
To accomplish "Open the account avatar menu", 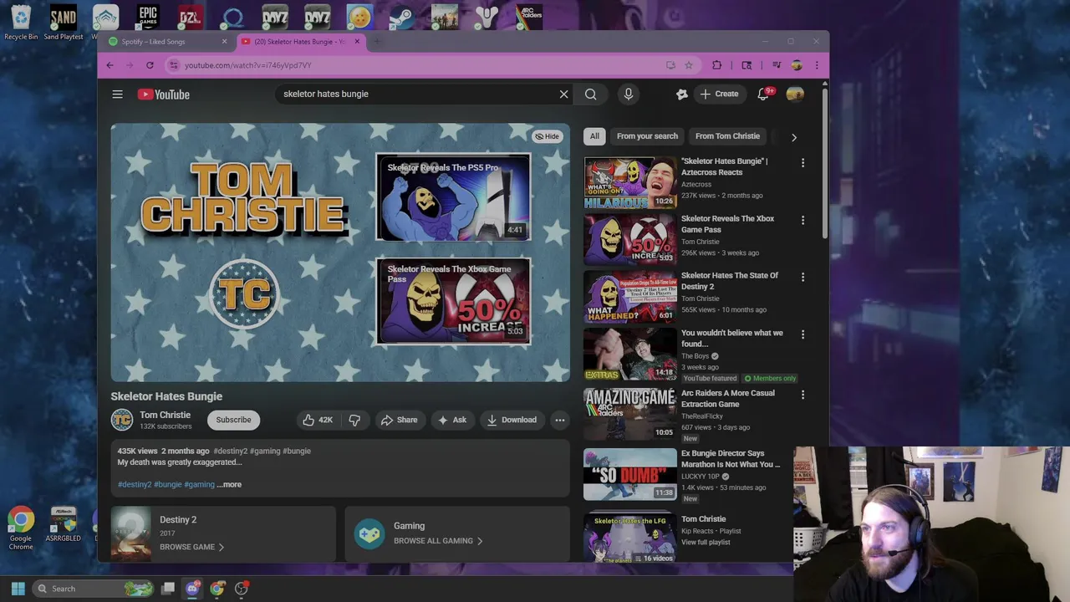I will click(x=795, y=94).
